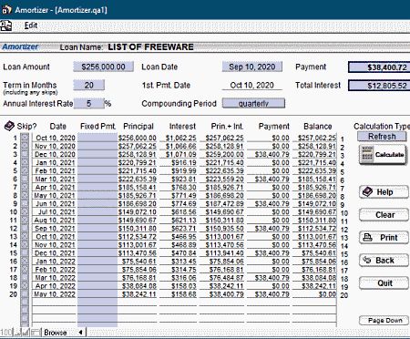The height and width of the screenshot is (339, 410).
Task: Toggle Skip checkbox for Dec 10, 2020 row
Action: [25, 154]
